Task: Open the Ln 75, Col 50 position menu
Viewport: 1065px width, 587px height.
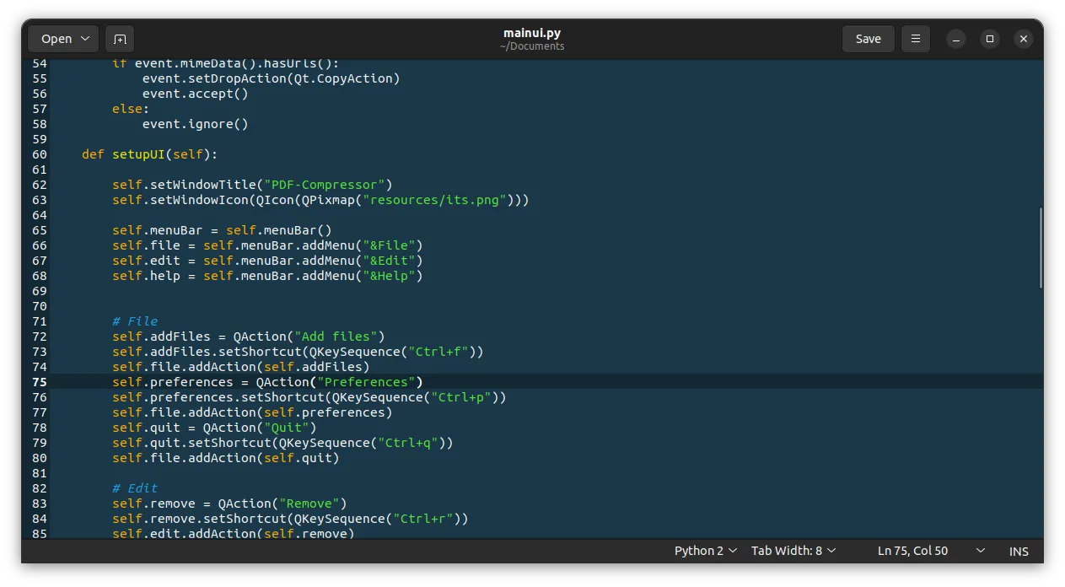Action: click(930, 551)
